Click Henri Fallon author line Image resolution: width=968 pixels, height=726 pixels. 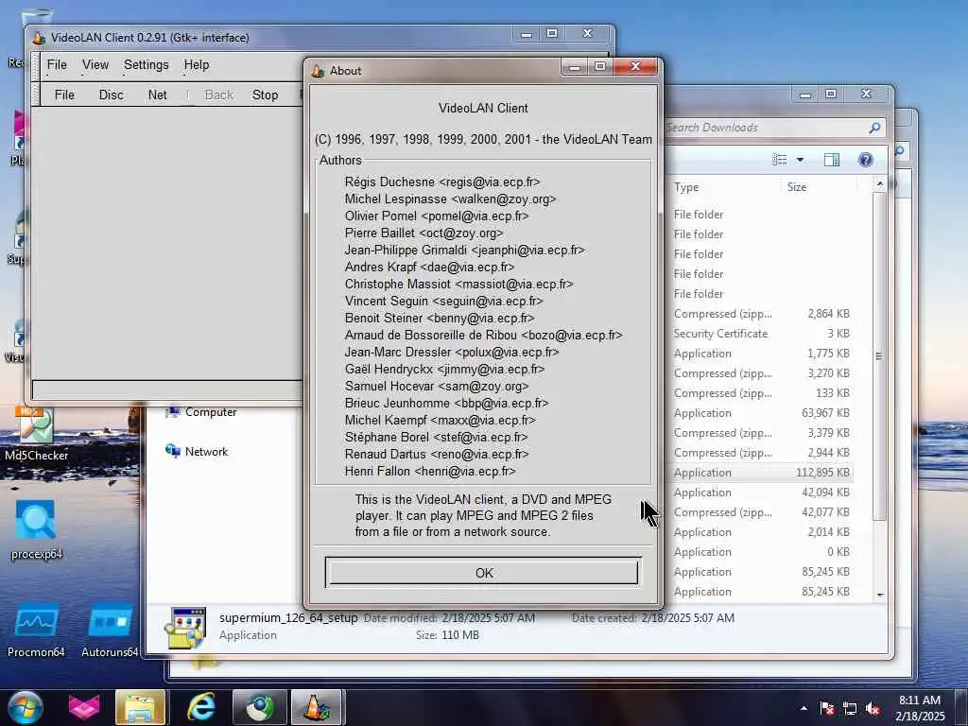click(x=430, y=472)
